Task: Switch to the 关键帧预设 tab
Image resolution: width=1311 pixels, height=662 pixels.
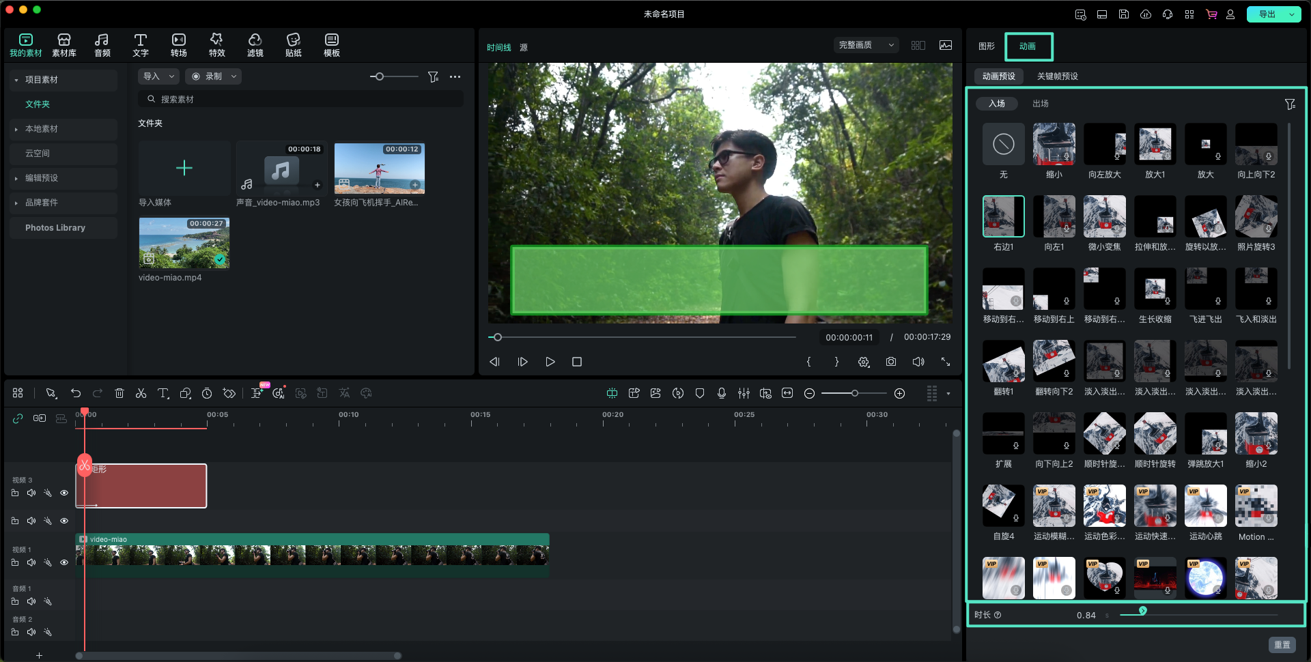Action: click(x=1057, y=76)
